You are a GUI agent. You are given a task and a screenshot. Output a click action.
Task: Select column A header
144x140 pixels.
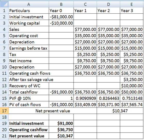coord(29,4)
